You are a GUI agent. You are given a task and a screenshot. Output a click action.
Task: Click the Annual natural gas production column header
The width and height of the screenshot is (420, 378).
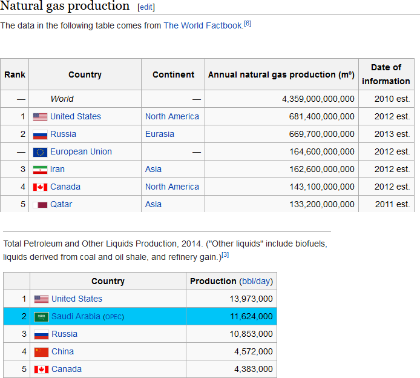[x=281, y=75]
